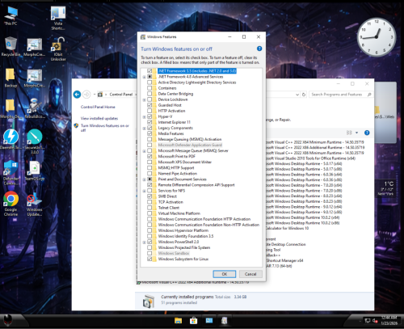Expand .NET Framework 4.8 Advanced Services node

pyautogui.click(x=144, y=77)
